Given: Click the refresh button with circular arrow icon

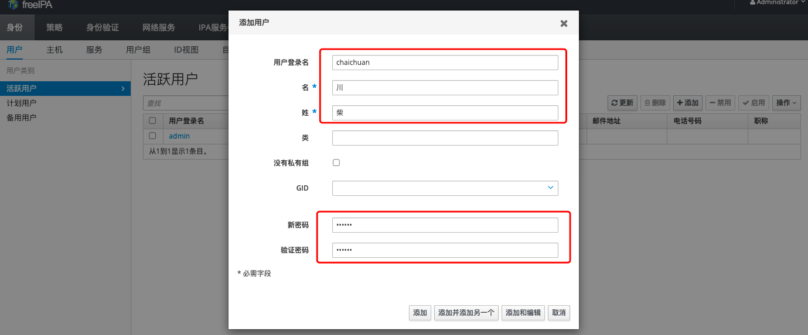Looking at the screenshot, I should [622, 103].
